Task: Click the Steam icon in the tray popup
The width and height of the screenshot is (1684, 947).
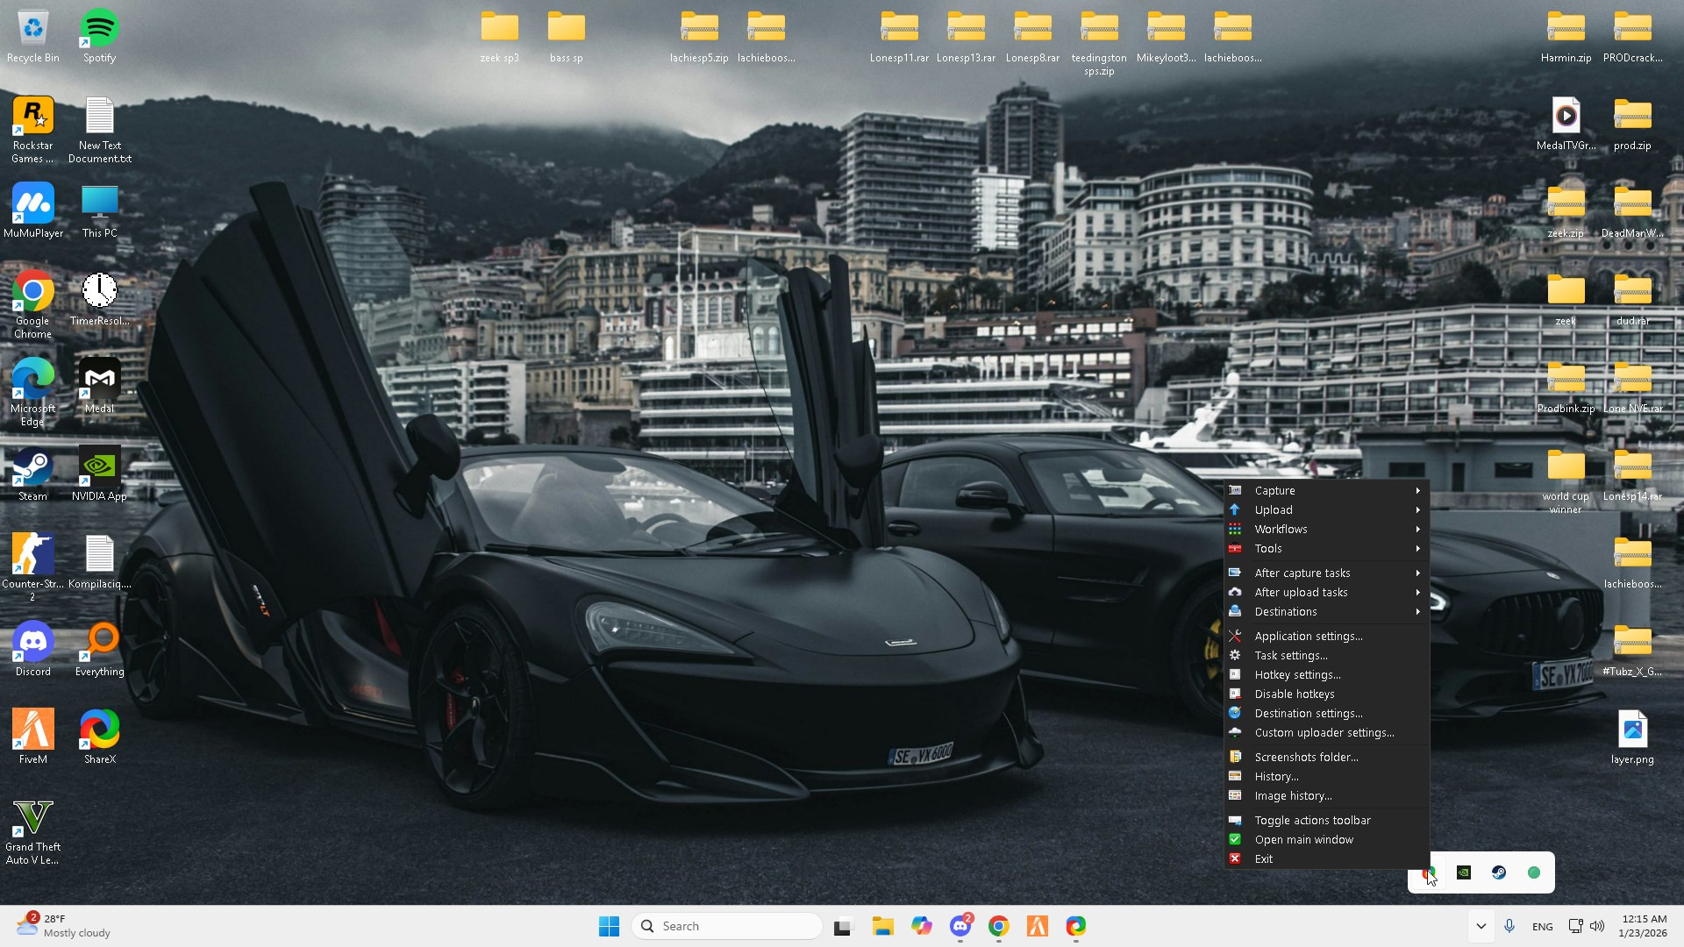Action: (1499, 872)
